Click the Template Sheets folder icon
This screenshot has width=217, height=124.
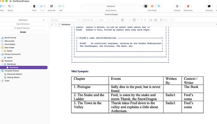(x=3, y=71)
